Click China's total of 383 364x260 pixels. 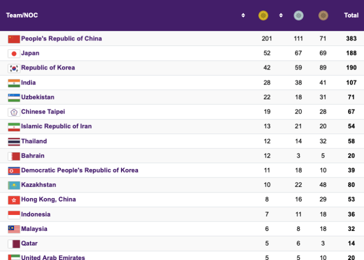[351, 38]
